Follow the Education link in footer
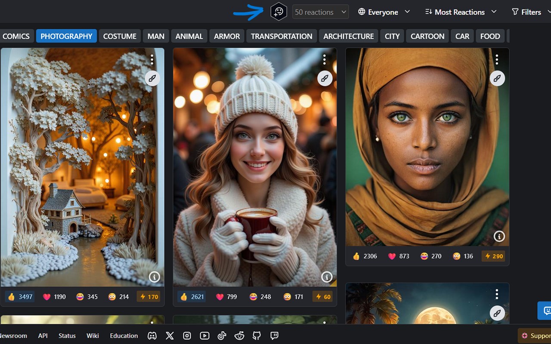 click(x=124, y=336)
